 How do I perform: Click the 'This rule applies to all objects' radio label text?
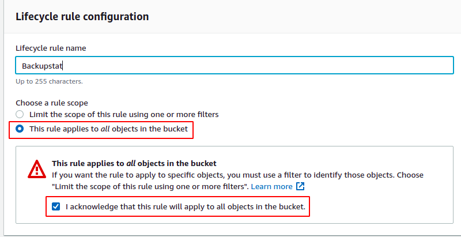(108, 129)
